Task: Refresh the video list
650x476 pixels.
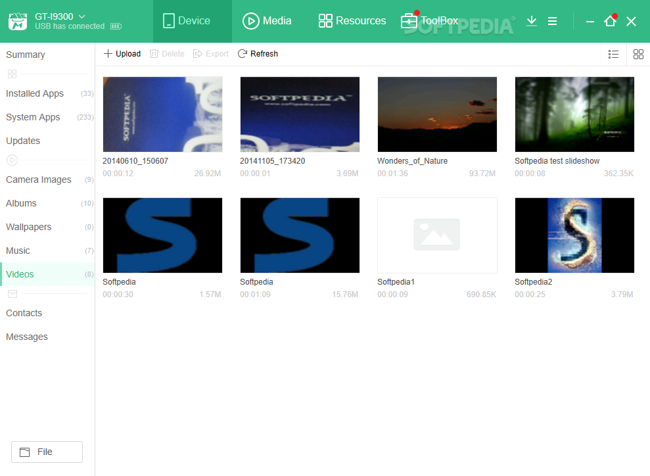Action: (258, 53)
